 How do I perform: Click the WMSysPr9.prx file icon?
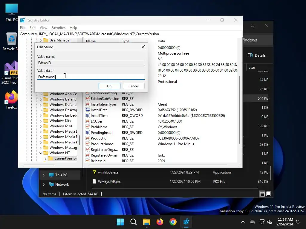[94, 182]
